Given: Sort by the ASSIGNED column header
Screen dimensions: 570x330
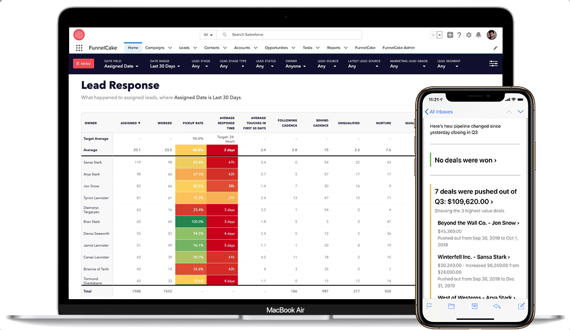Looking at the screenshot, I should click(x=130, y=123).
